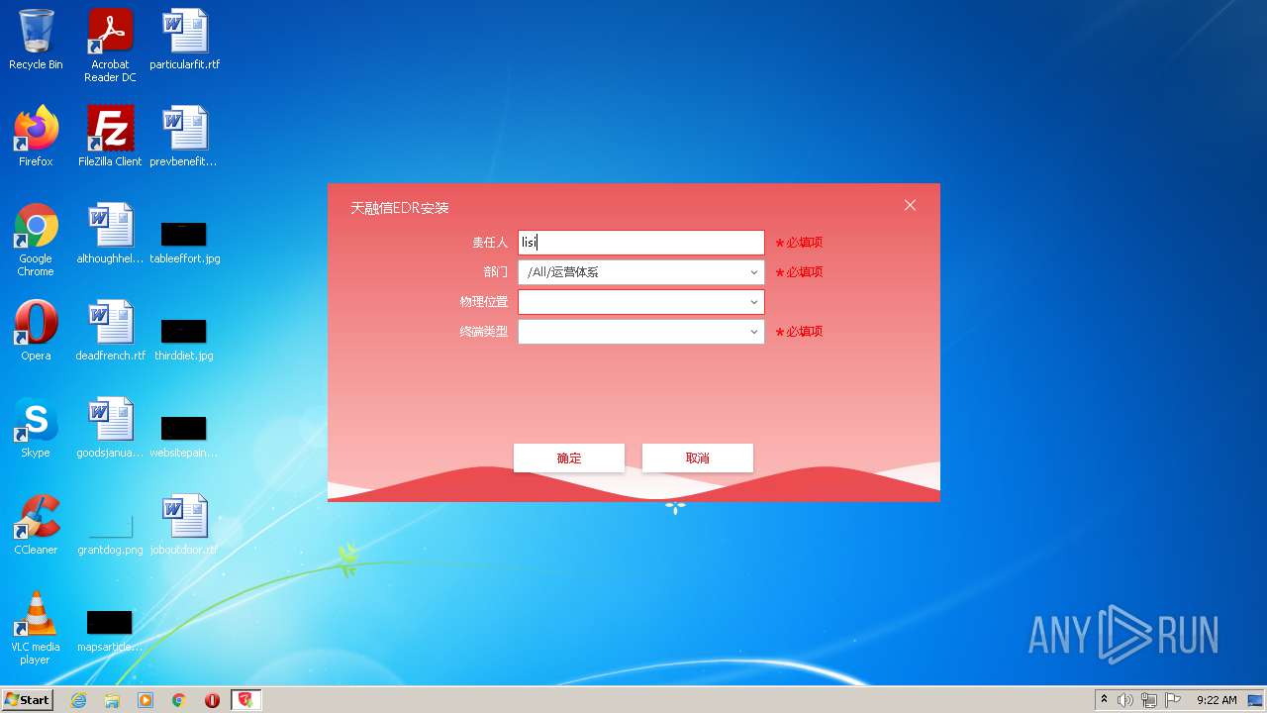Select joboutdoor.rtf document icon

185,525
